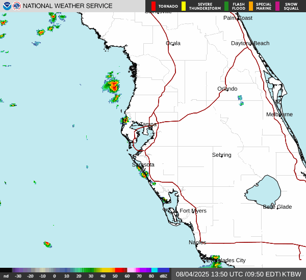Click the magenta Snow Squall legend swatch

pyautogui.click(x=278, y=6)
